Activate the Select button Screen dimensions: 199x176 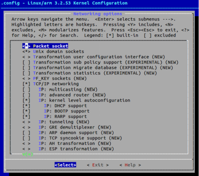pos(65,165)
